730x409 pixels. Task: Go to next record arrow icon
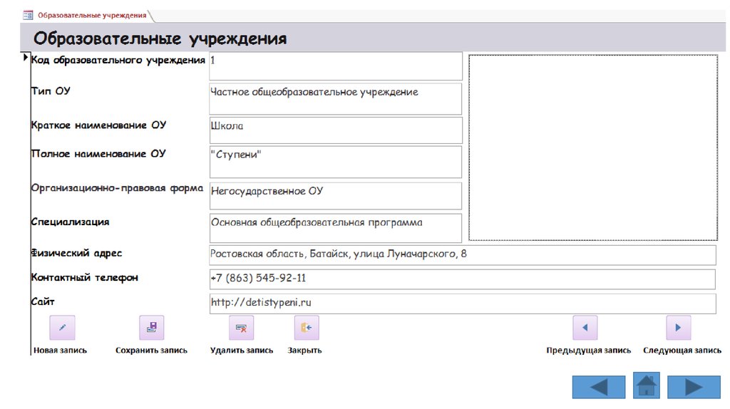click(x=678, y=328)
